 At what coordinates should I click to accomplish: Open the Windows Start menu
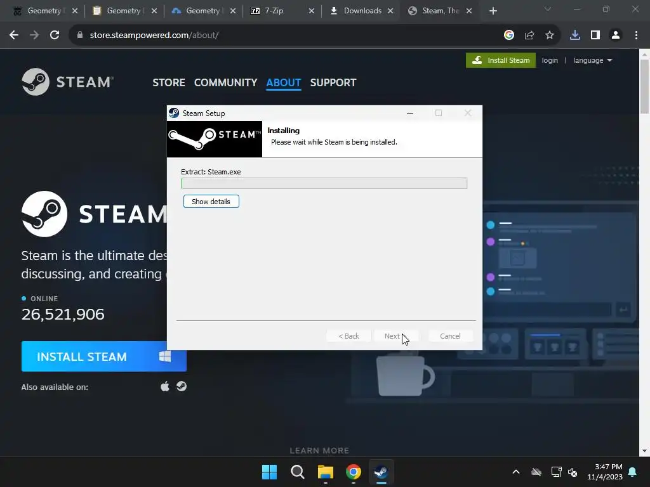tap(269, 472)
